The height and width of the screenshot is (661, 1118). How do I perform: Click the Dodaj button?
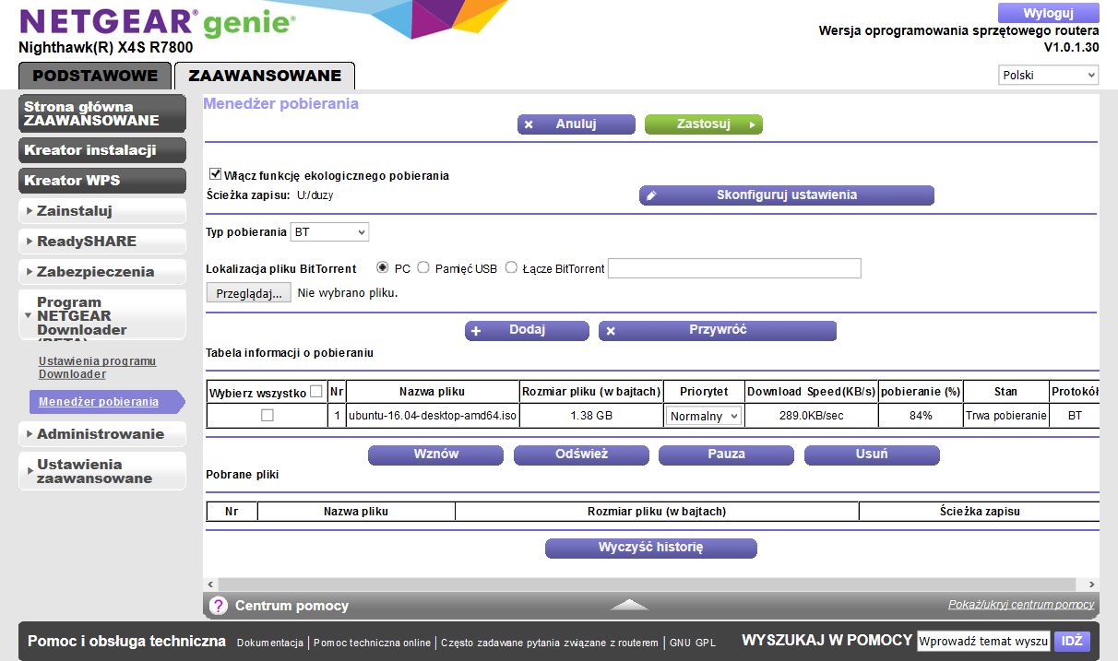coord(527,331)
